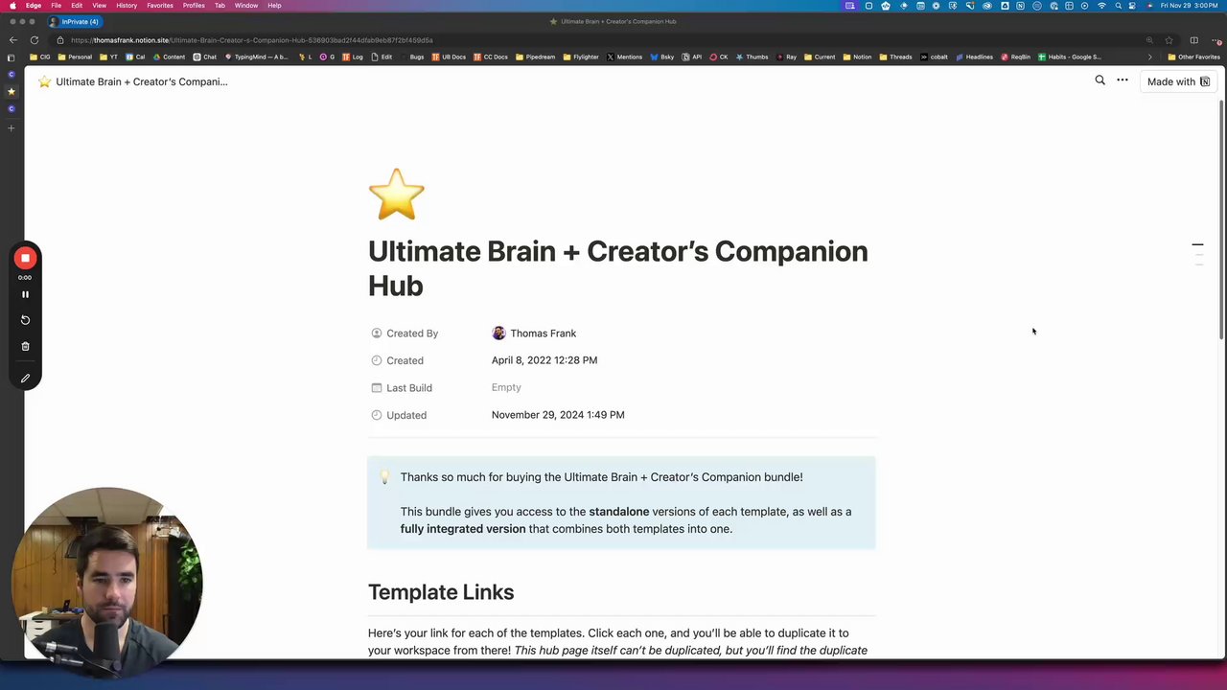Image resolution: width=1227 pixels, height=690 pixels.
Task: Click the page vertical scrollbar
Action: [1221, 218]
